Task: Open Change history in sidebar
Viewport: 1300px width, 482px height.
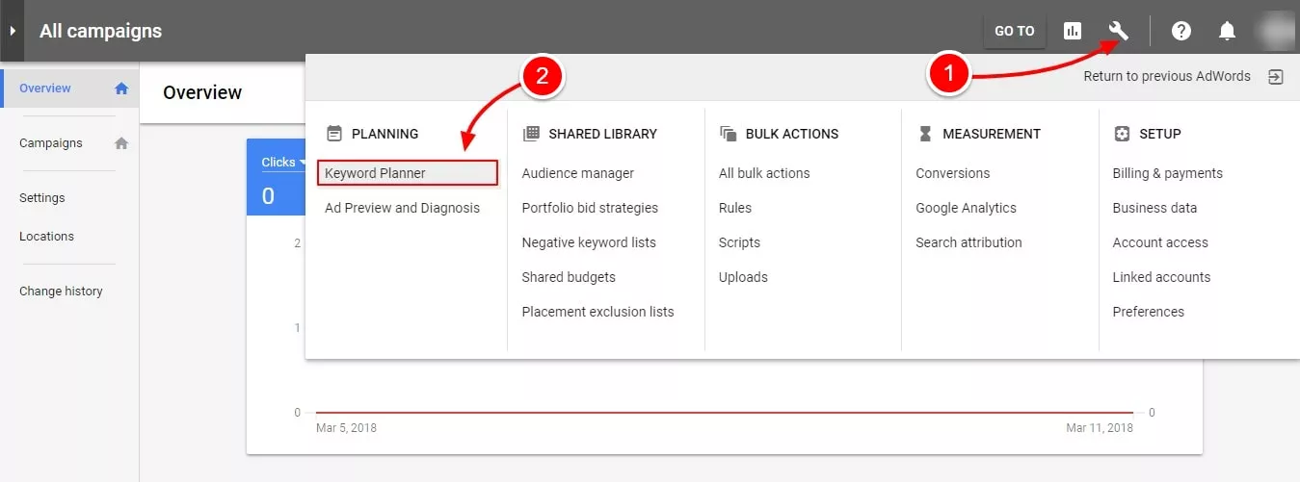Action: pyautogui.click(x=61, y=291)
